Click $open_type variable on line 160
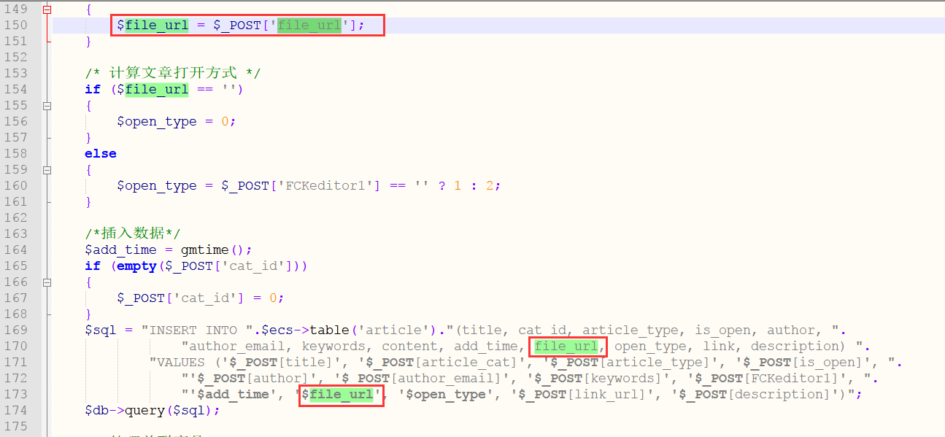Screen dimensions: 945x437 click(x=157, y=185)
